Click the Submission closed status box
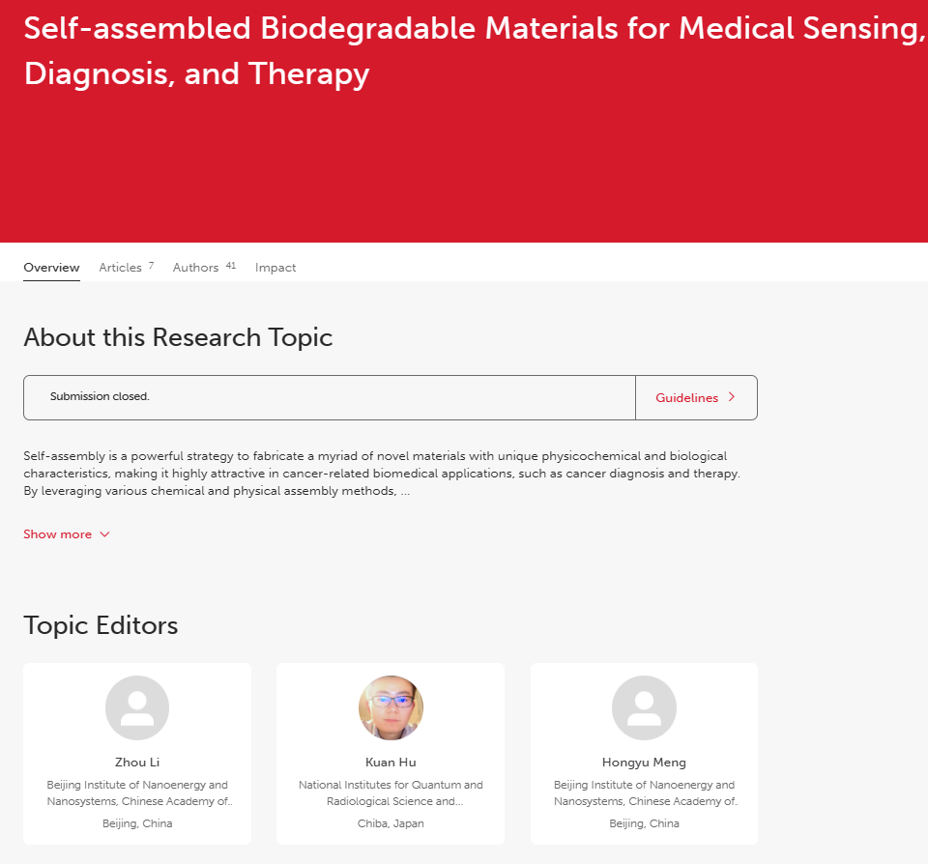The height and width of the screenshot is (864, 928). pyautogui.click(x=329, y=397)
